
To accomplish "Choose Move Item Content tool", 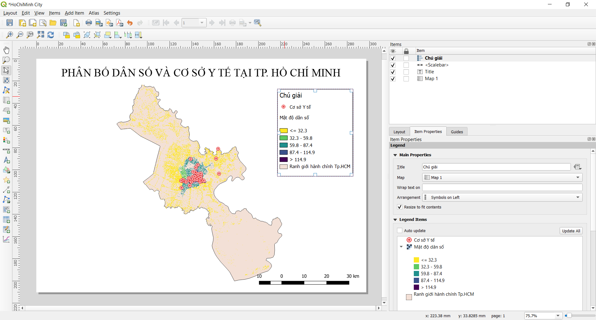I will pos(6,80).
